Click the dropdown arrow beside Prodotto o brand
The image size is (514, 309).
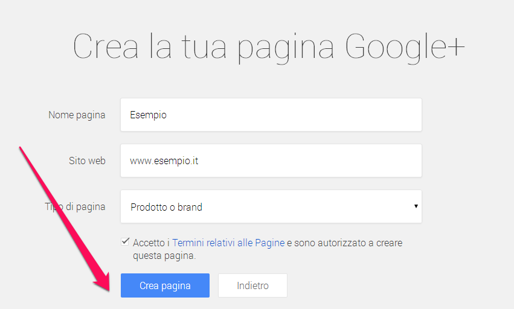coord(416,206)
